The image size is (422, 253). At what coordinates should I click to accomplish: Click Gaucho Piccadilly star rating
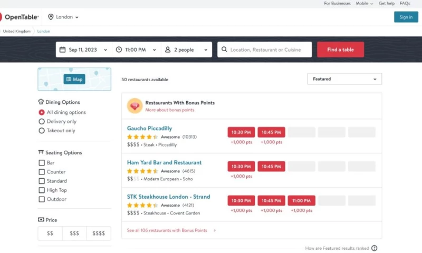142,137
